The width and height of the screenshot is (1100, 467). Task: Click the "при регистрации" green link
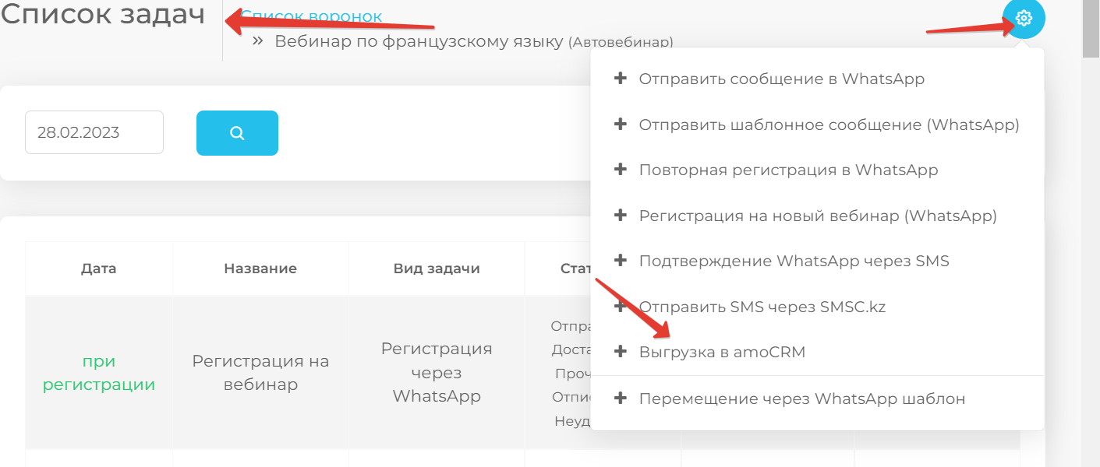(x=98, y=373)
